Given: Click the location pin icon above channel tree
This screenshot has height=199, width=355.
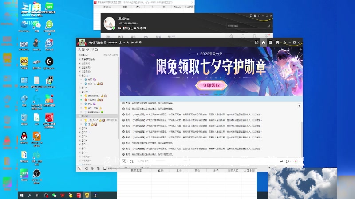Looking at the screenshot, I should click(87, 50).
